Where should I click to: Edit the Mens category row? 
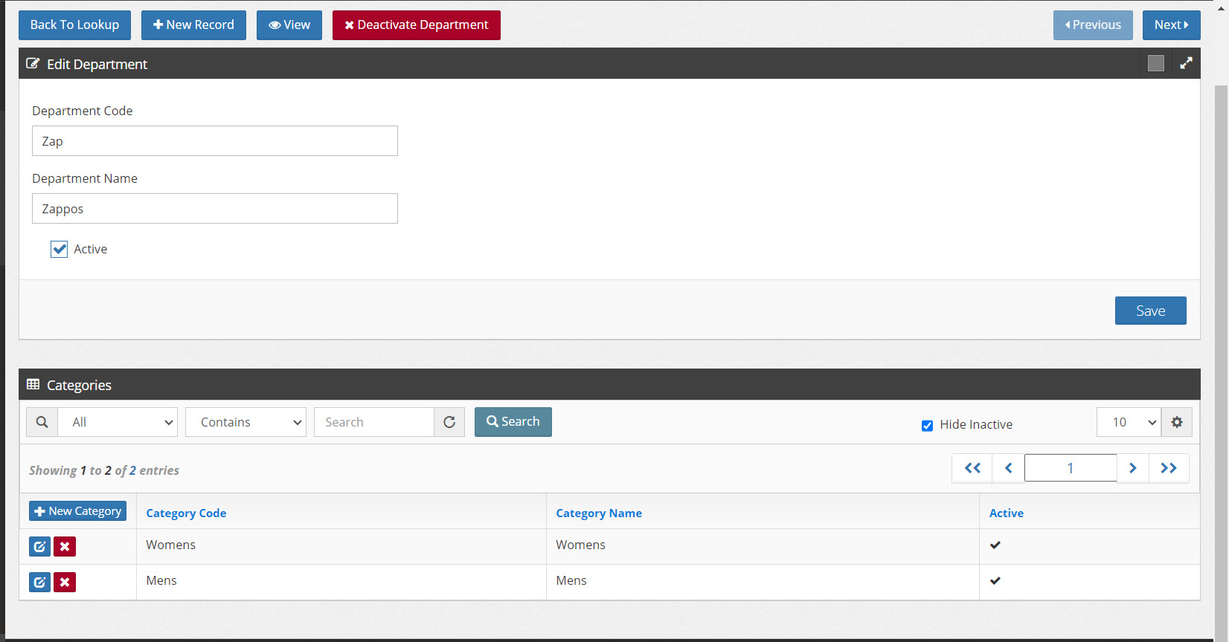[x=40, y=583]
